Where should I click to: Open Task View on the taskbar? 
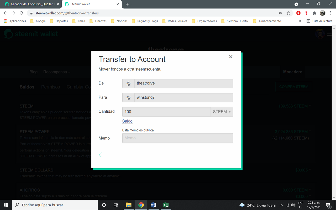pos(116,205)
